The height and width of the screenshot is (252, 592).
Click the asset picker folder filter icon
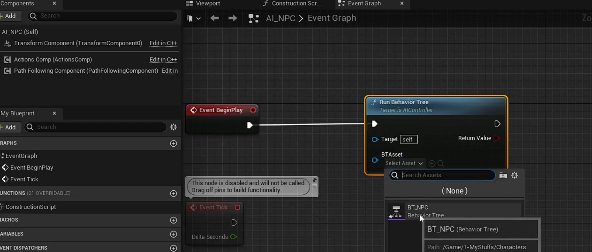(503, 175)
